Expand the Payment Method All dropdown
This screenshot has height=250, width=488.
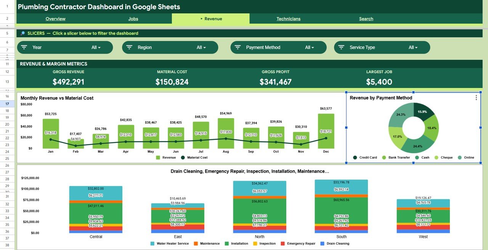coord(310,48)
